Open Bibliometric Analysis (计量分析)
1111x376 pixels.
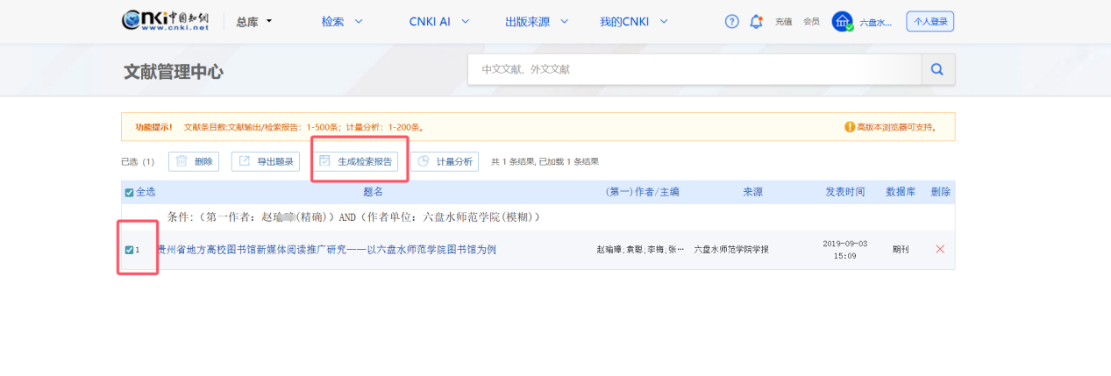(x=445, y=161)
